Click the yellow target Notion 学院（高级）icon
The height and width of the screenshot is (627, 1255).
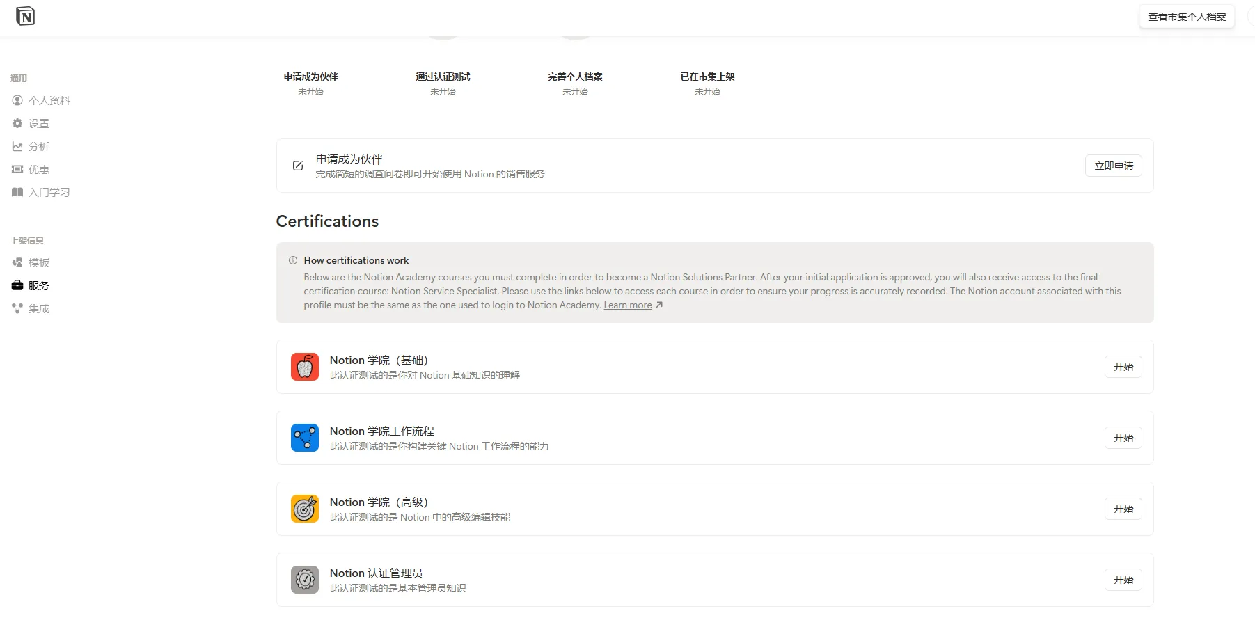click(x=305, y=509)
